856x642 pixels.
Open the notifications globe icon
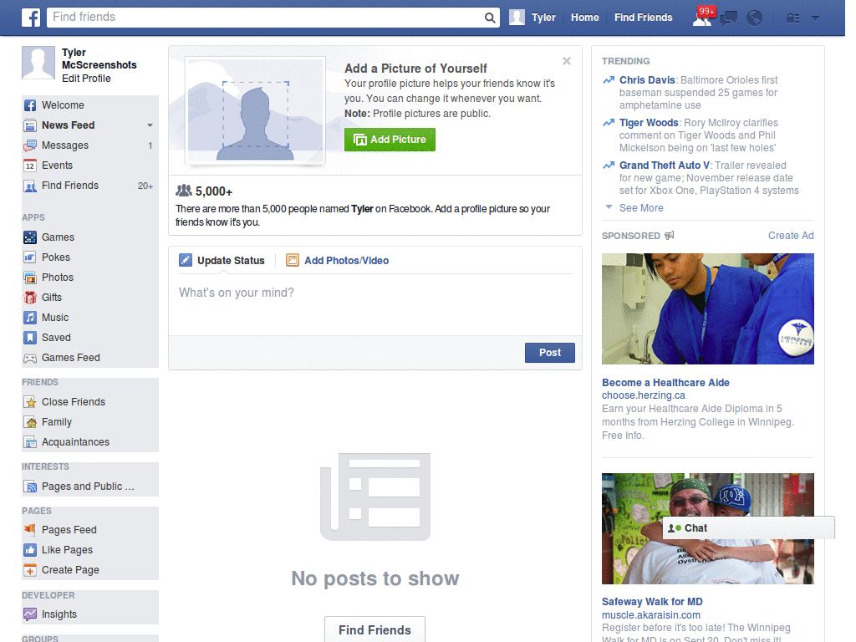tap(755, 18)
